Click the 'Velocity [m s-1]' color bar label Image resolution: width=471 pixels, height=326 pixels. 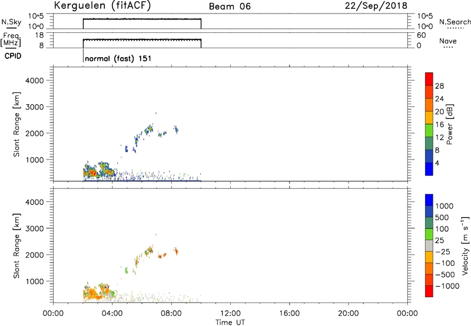click(x=465, y=245)
